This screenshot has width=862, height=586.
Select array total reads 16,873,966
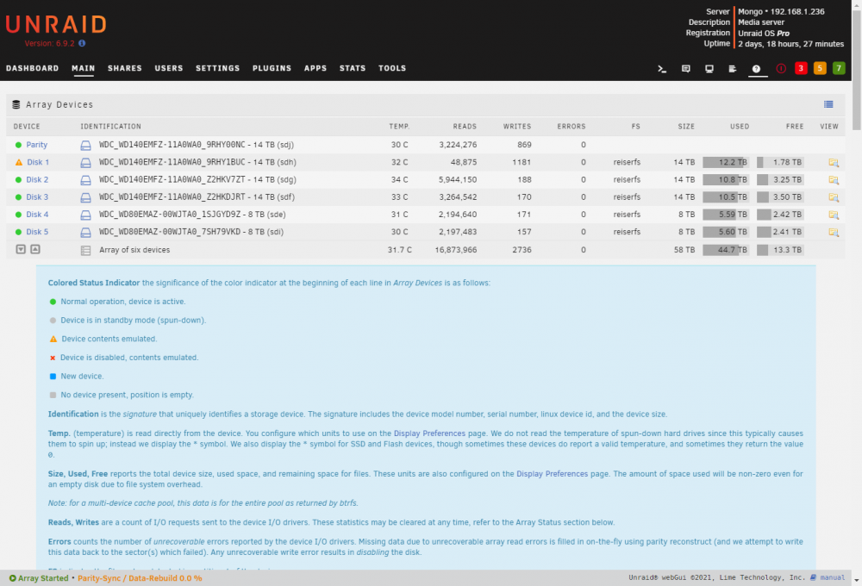[456, 250]
